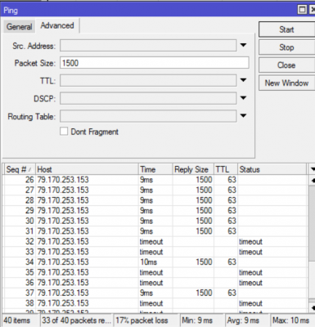The height and width of the screenshot is (327, 315).
Task: Open a New Window
Action: point(286,83)
